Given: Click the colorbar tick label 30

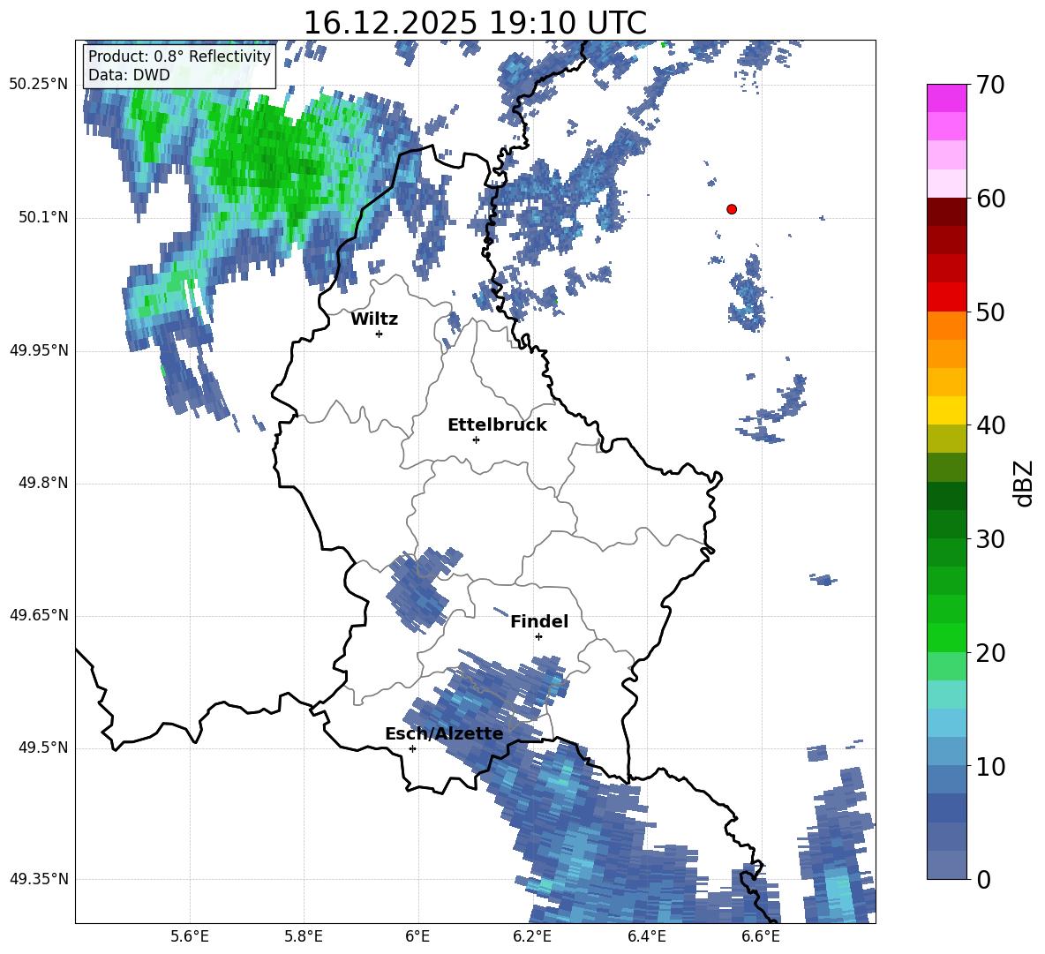Looking at the screenshot, I should (x=990, y=539).
